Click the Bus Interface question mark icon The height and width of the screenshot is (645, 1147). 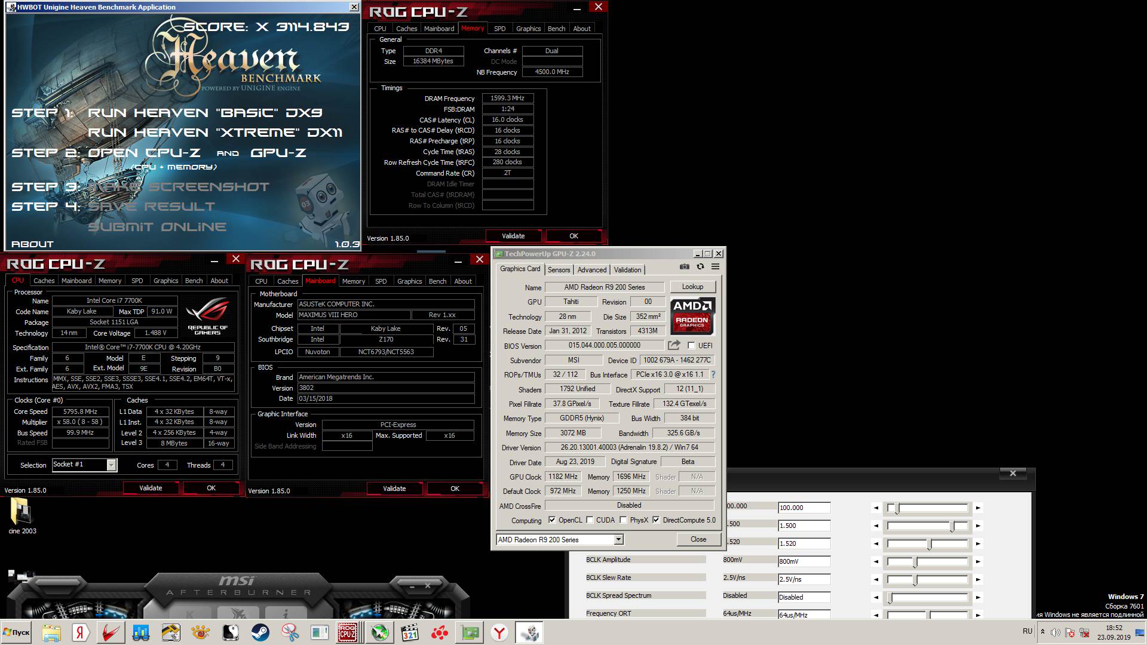pyautogui.click(x=713, y=374)
